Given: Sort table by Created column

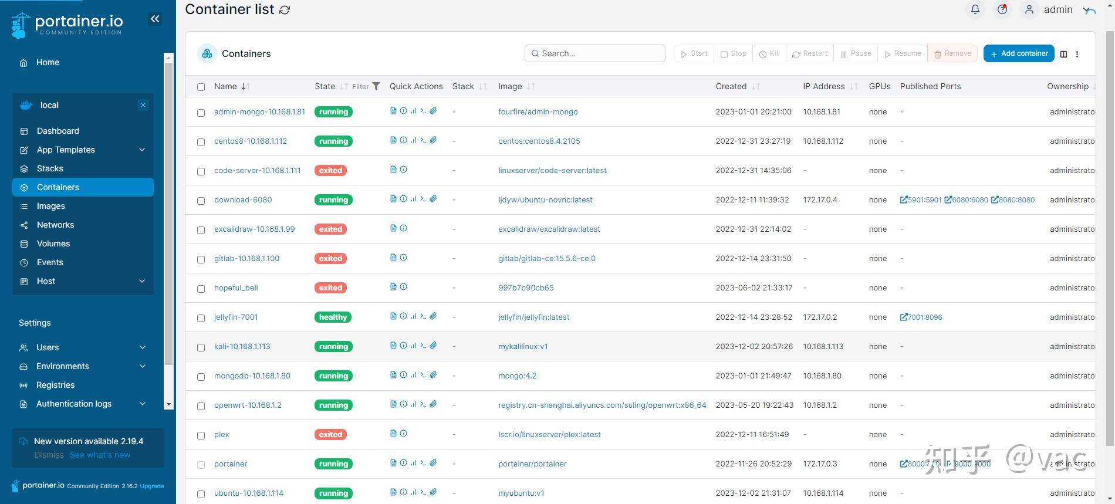Looking at the screenshot, I should [737, 86].
